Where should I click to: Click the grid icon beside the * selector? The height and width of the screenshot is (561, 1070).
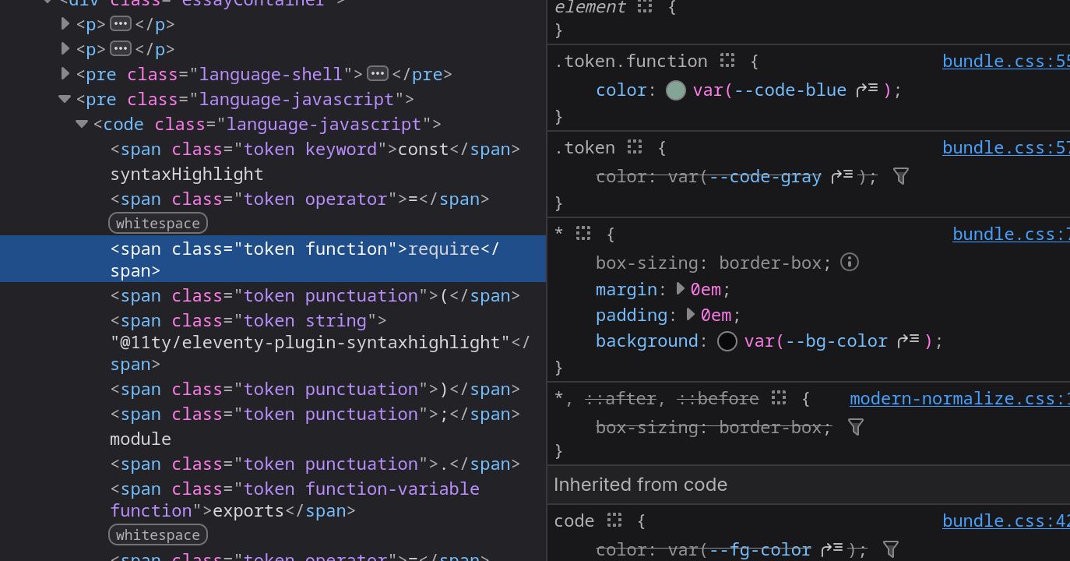583,234
